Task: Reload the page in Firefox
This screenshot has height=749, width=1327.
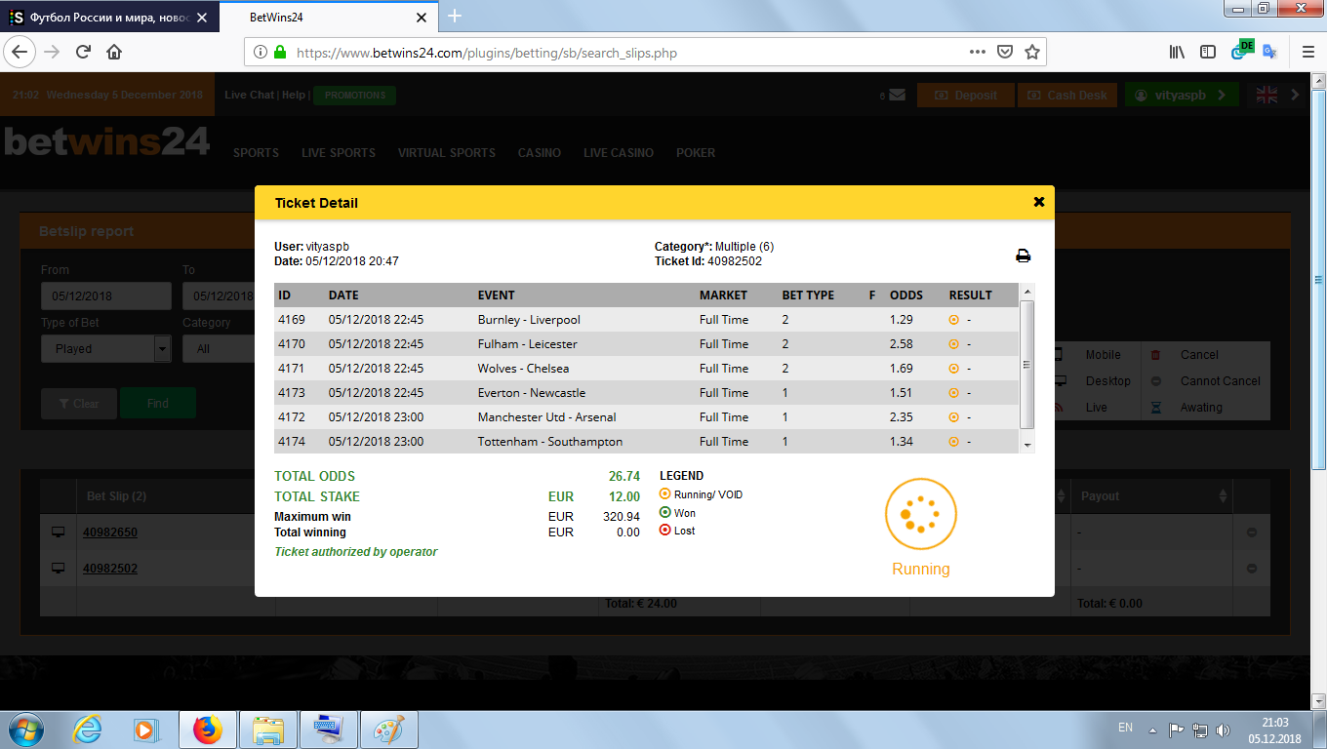Action: point(83,52)
